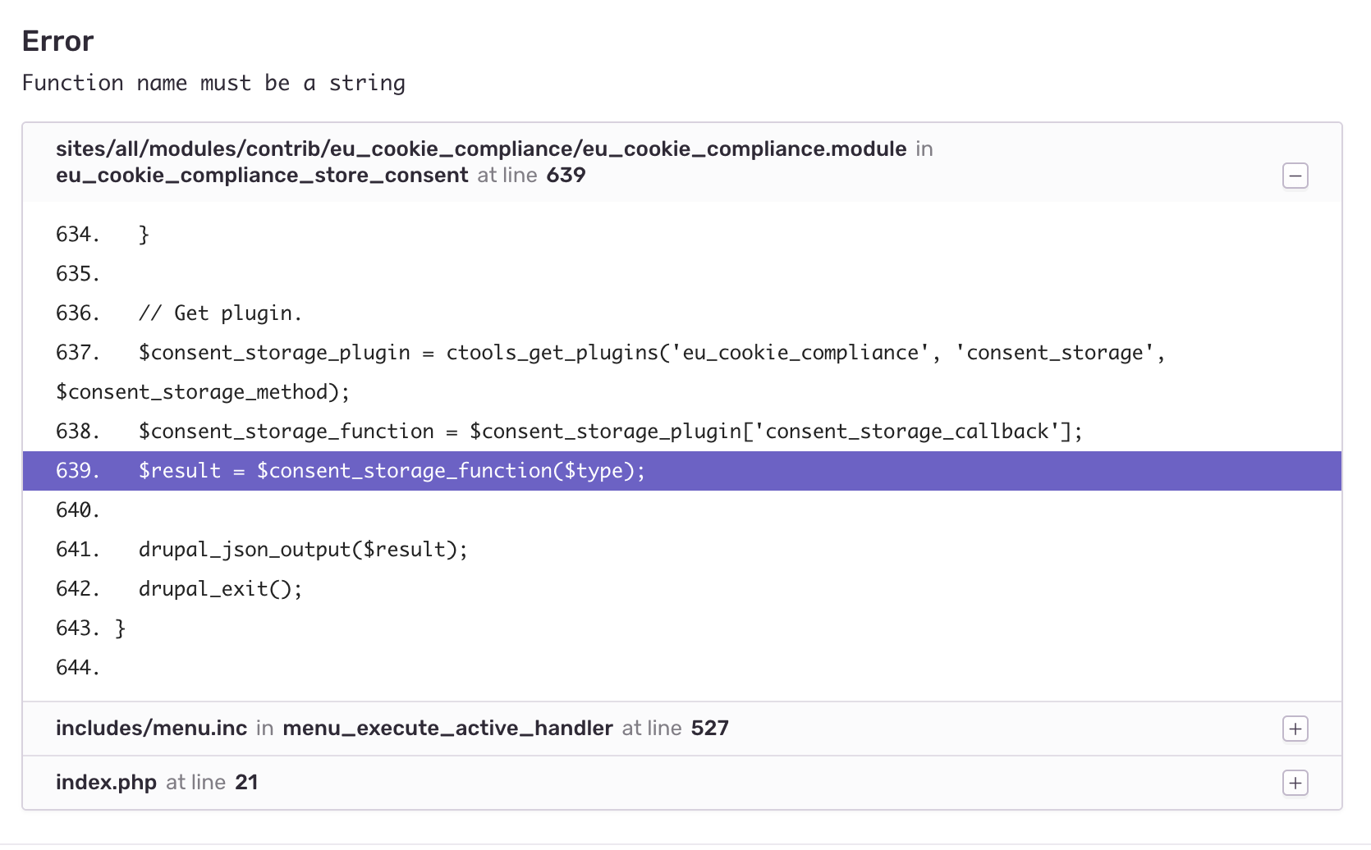Click the menu_execute_active_handler function name
Viewport: 1371px width, 850px height.
(x=447, y=729)
